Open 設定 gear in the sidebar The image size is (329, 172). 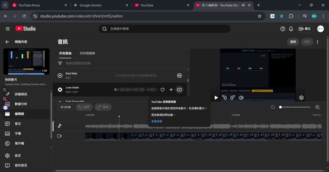pos(7,156)
